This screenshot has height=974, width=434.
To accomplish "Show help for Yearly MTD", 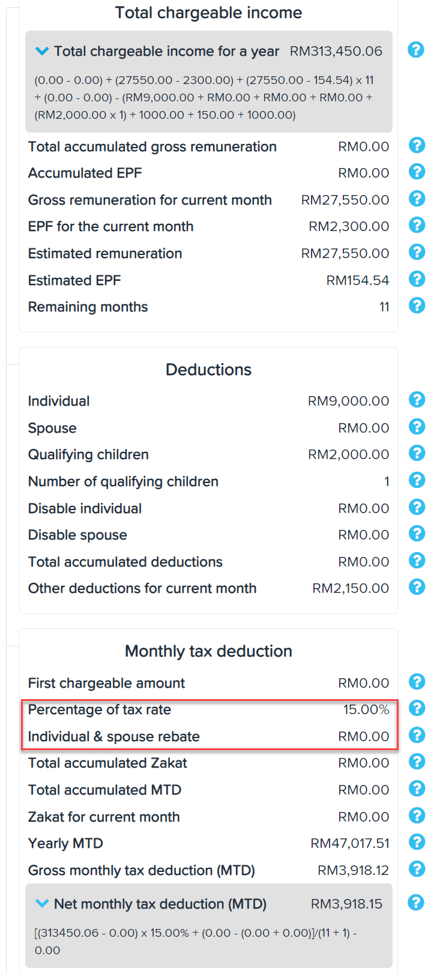I will pos(417,842).
